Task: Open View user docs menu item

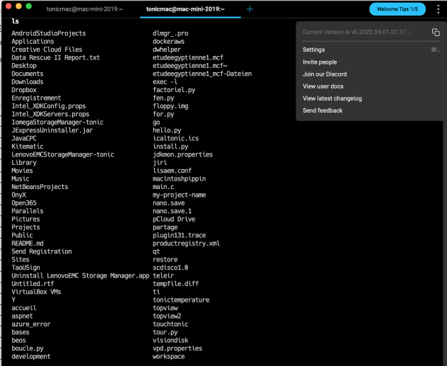Action: [x=326, y=86]
